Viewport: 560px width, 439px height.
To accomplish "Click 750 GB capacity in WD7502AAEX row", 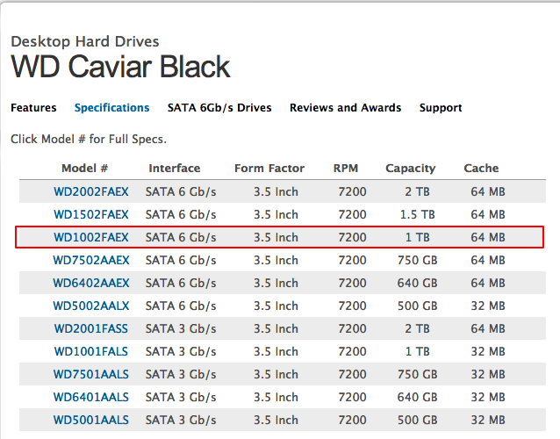I will (x=418, y=261).
